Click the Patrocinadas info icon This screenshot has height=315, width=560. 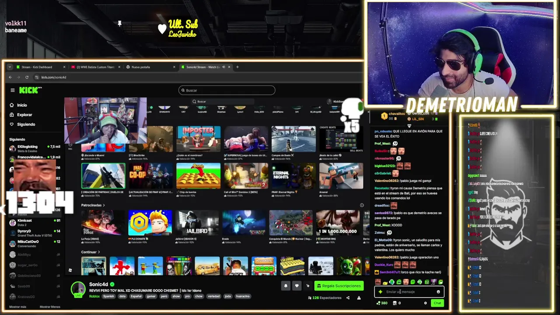point(361,205)
